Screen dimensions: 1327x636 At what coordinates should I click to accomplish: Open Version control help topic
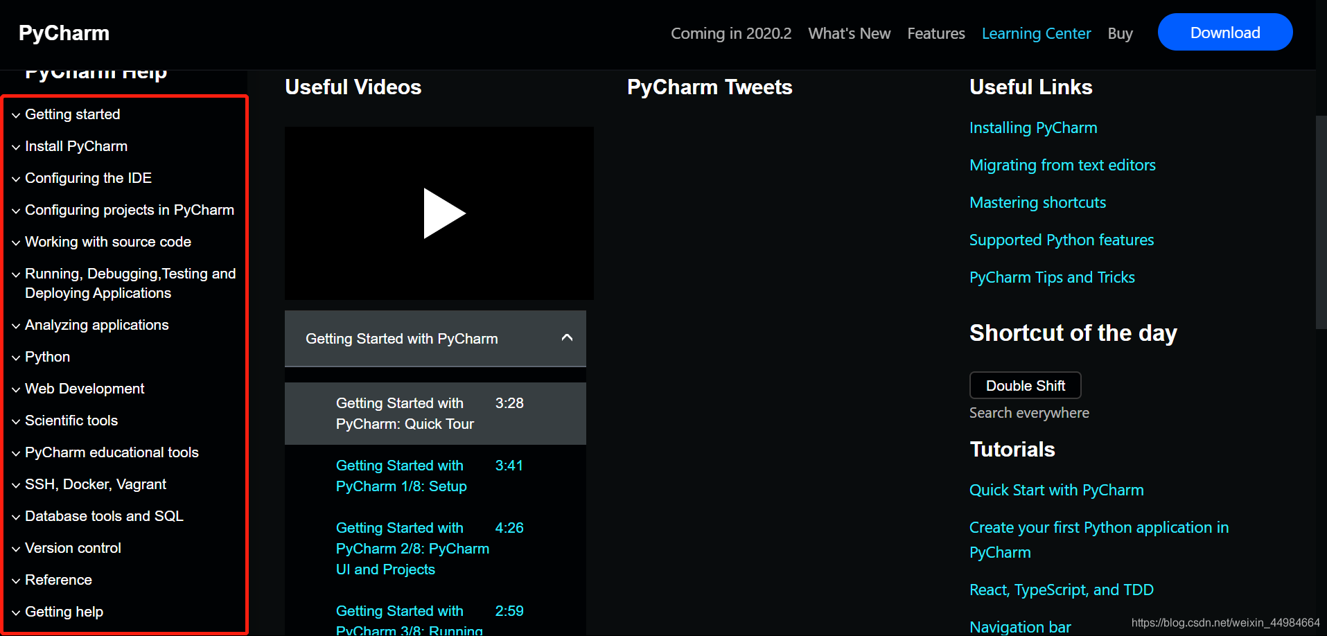coord(73,548)
